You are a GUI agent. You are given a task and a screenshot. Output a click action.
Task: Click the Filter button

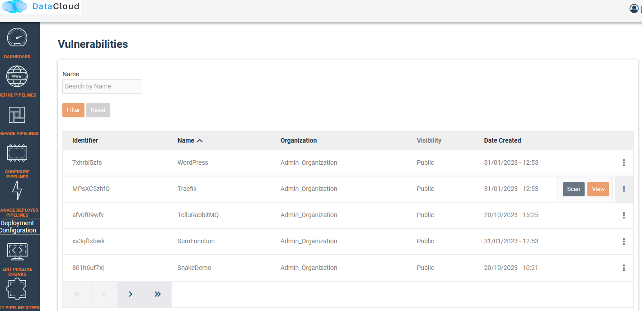pyautogui.click(x=73, y=110)
